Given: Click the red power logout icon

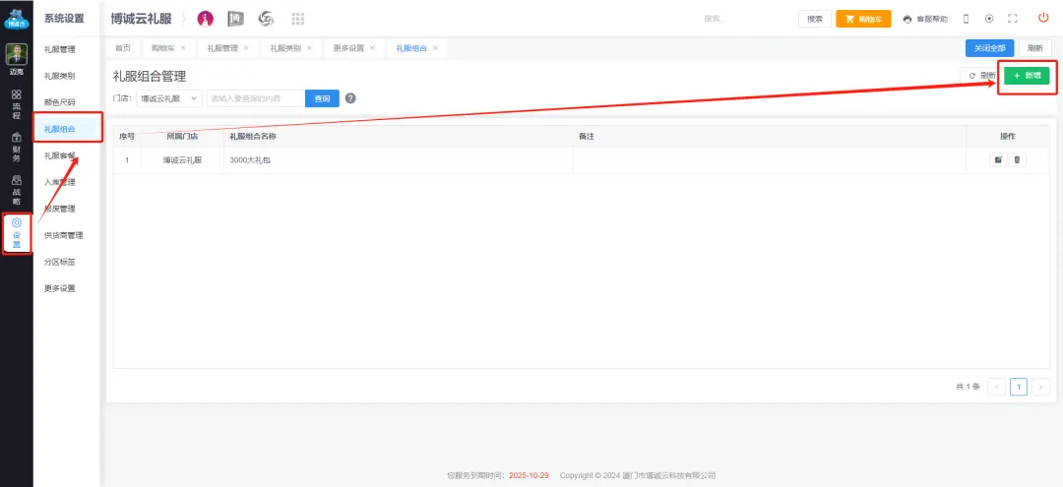Looking at the screenshot, I should (x=1043, y=18).
